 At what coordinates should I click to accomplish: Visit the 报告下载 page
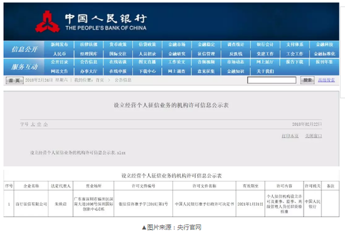tap(295, 62)
